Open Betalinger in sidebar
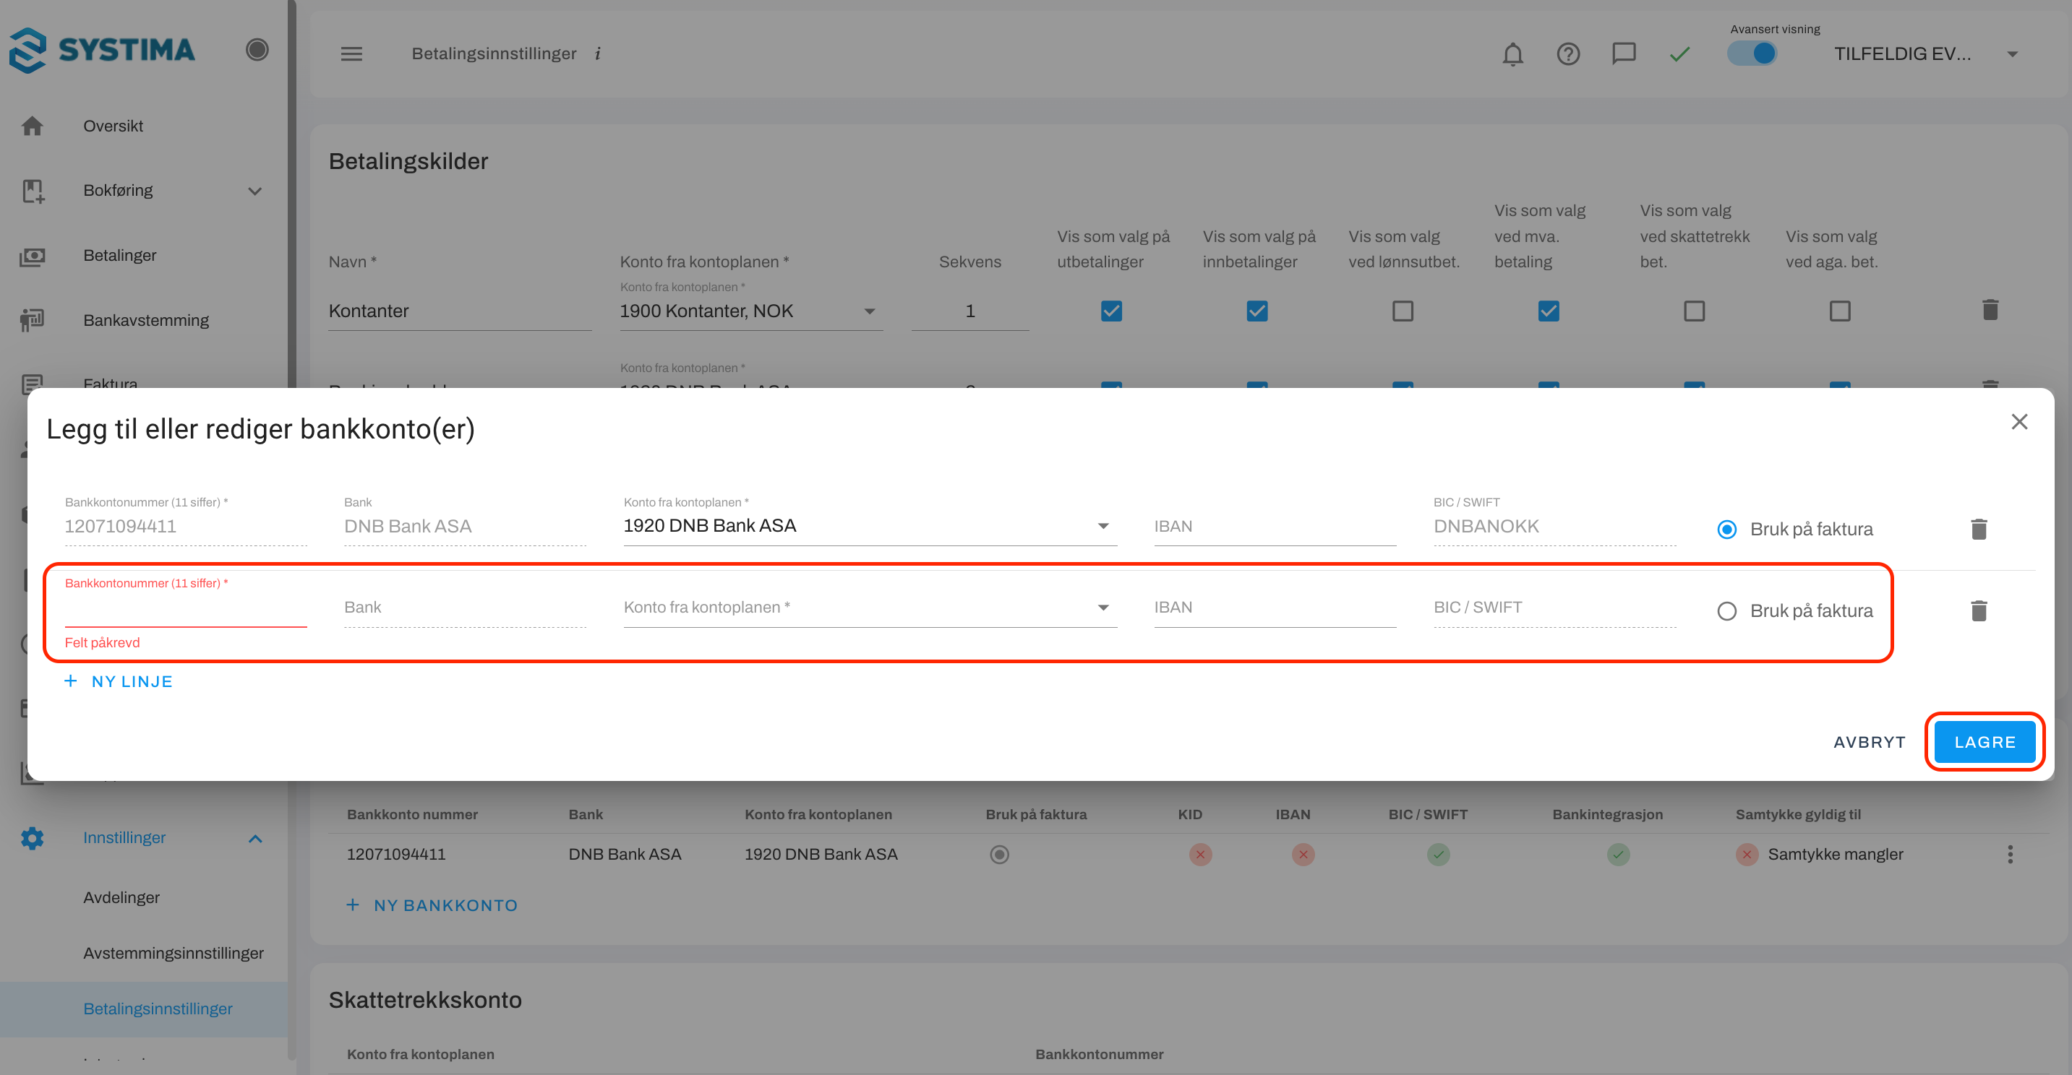The width and height of the screenshot is (2072, 1075). pos(120,256)
